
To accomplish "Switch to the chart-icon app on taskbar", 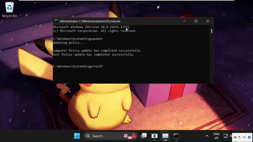I will [165, 136].
